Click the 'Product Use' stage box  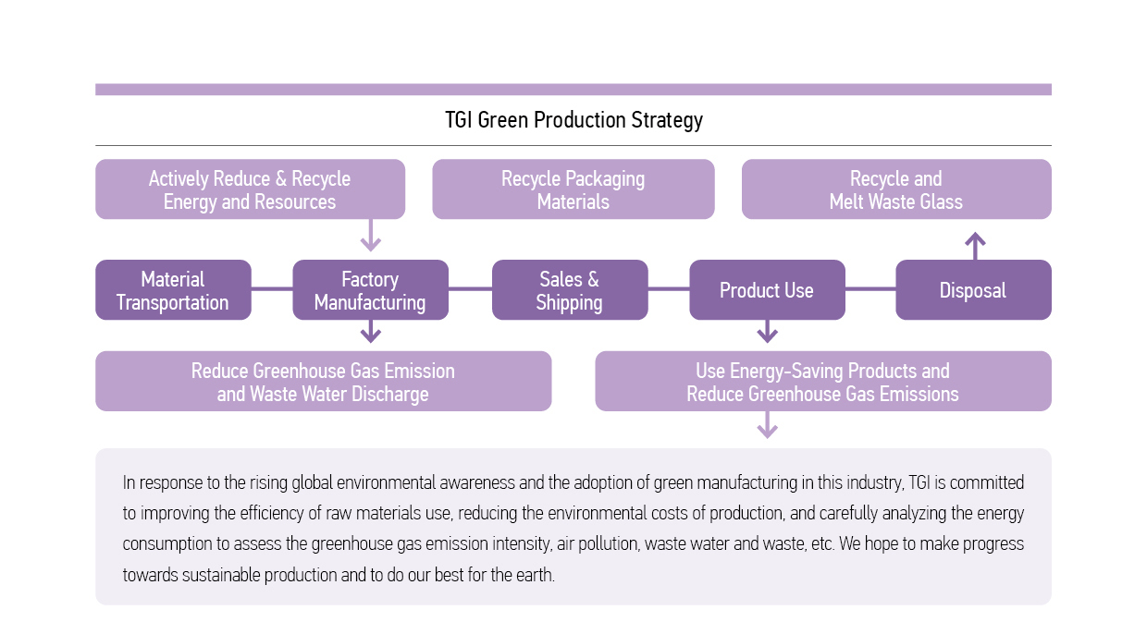767,290
